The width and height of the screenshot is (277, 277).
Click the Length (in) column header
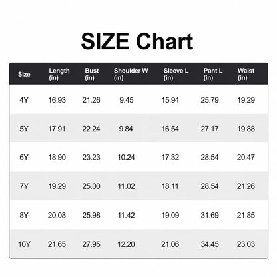[59, 74]
